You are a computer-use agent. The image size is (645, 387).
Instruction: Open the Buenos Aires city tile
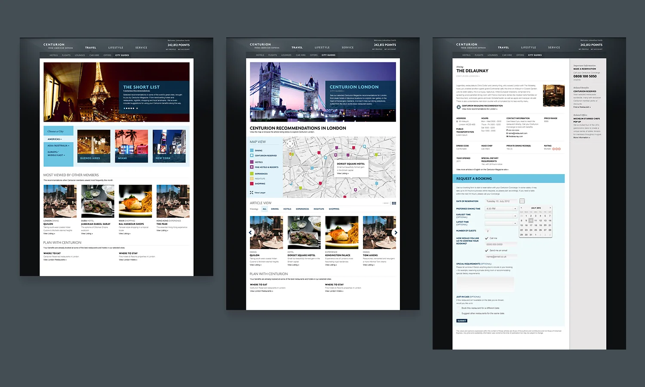(94, 146)
